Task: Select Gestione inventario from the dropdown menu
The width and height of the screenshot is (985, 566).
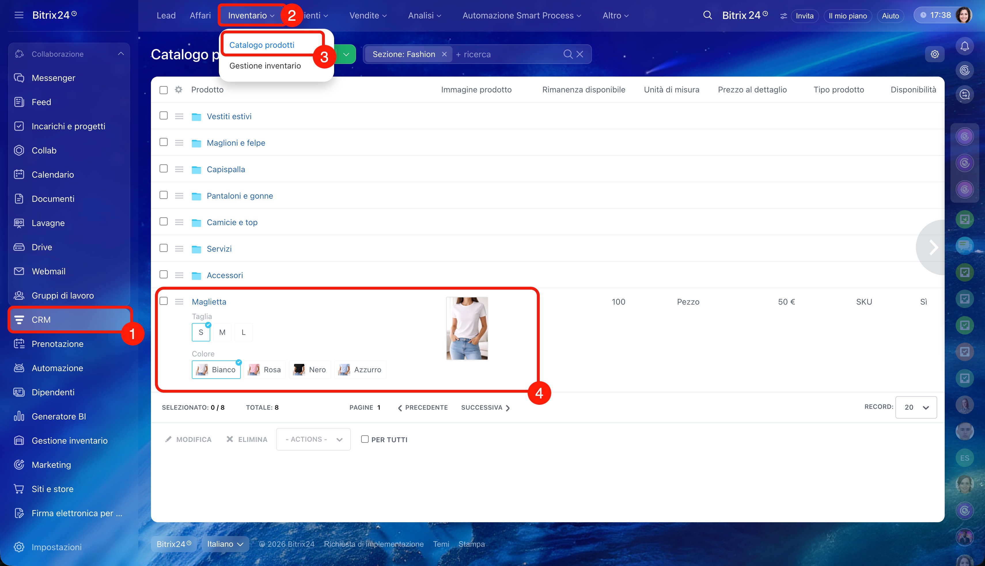Action: [x=265, y=66]
